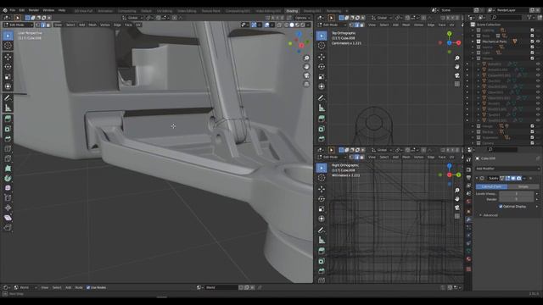Switch to the Shading workspace tab
The image size is (543, 305).
[292, 11]
